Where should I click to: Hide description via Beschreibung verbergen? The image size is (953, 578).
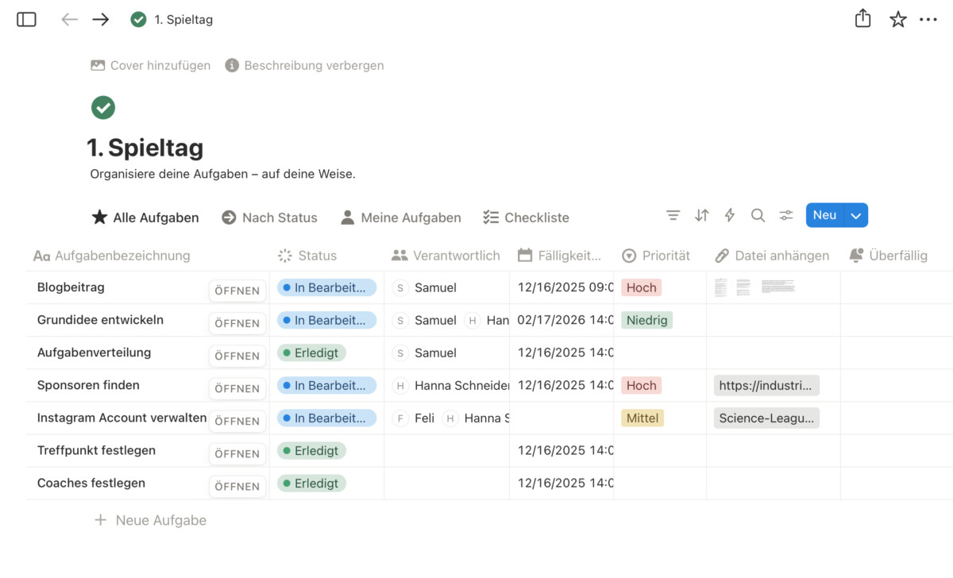click(305, 66)
